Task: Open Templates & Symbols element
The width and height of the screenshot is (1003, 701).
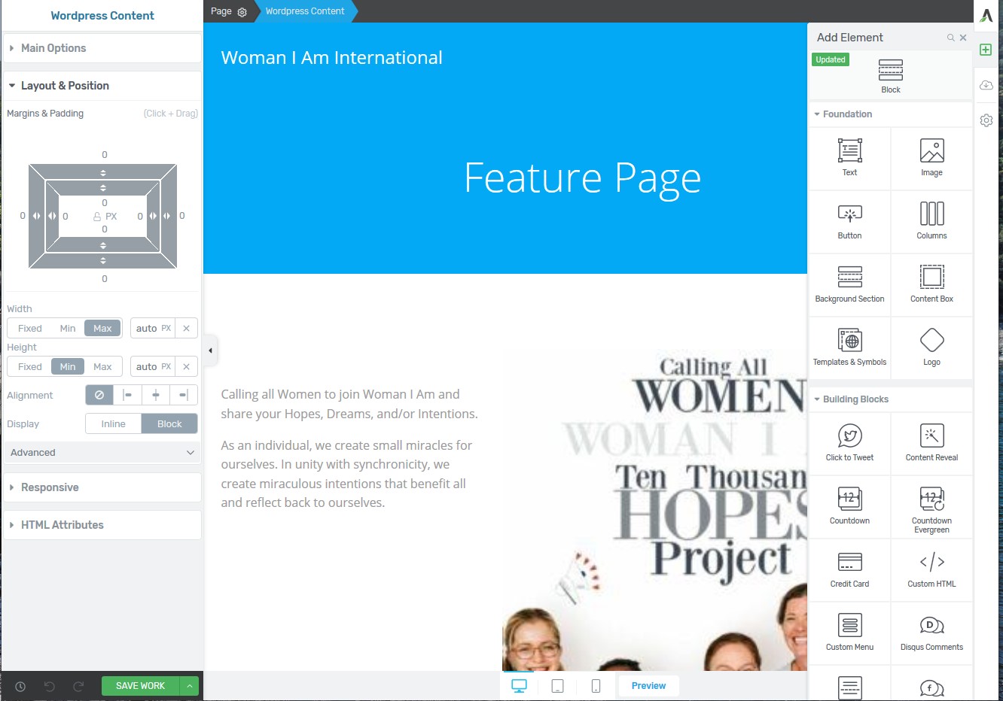Action: click(849, 347)
